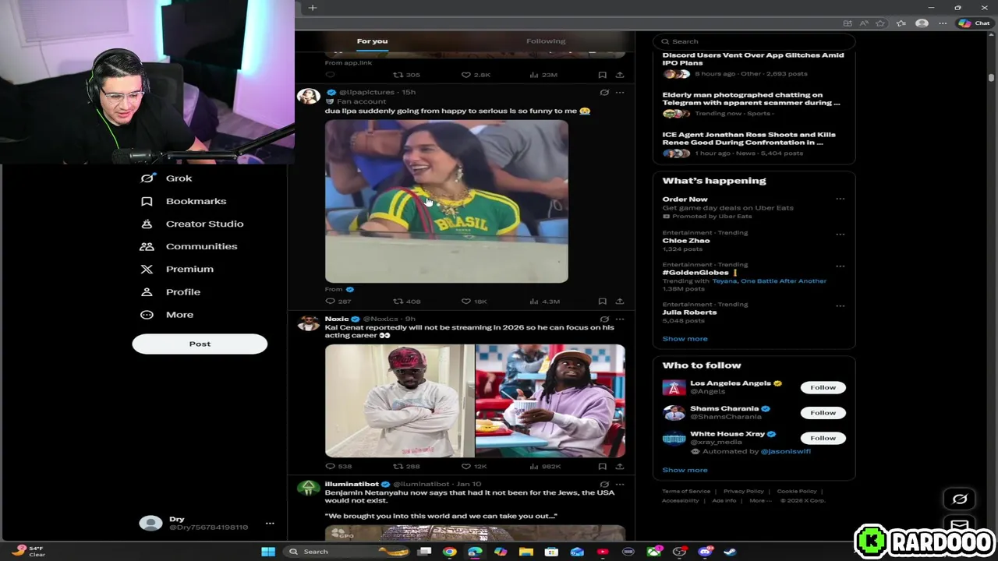Open the Terms of Service link
The width and height of the screenshot is (998, 561).
coord(686,492)
